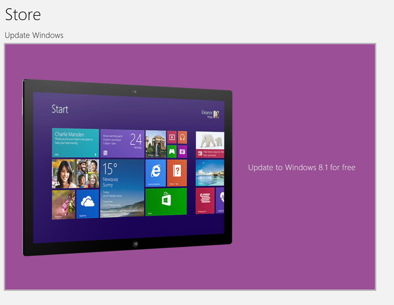Click the green Store tile icon
The width and height of the screenshot is (394, 305).
coord(166,201)
